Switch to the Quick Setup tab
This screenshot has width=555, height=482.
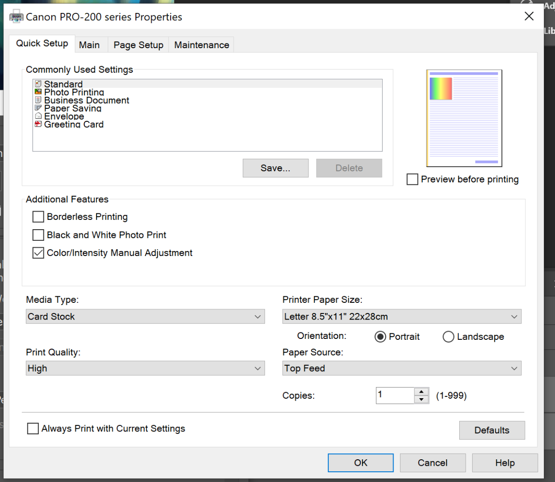(x=42, y=44)
